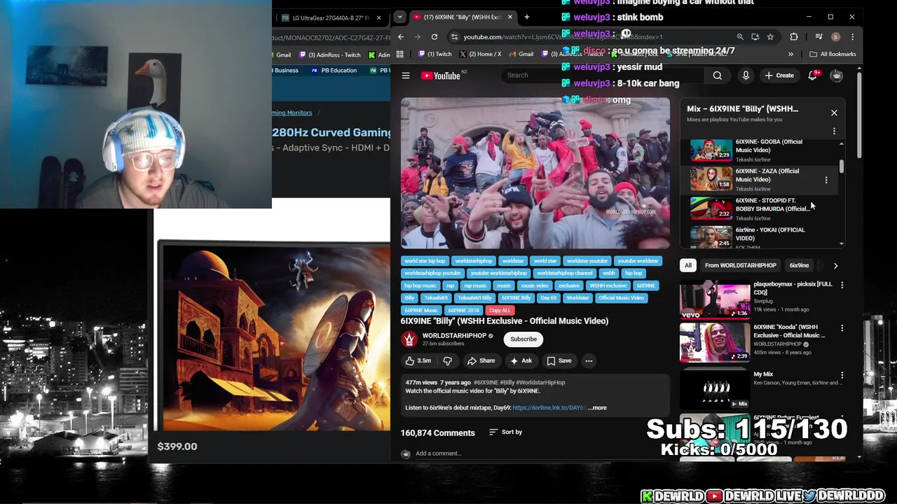Open the Gmail bookmark in YouTube window

[521, 54]
